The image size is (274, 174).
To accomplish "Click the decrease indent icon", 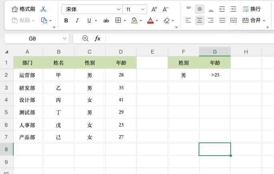I will pyautogui.click(x=222, y=9).
